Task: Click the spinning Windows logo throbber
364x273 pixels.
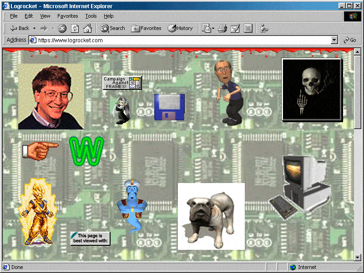Action: (x=352, y=16)
